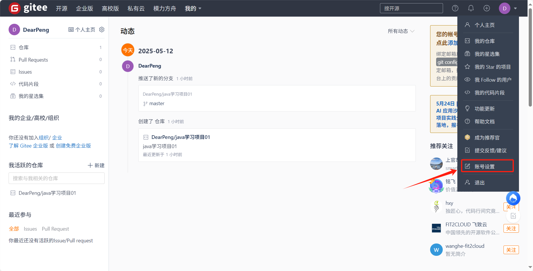Open the 我的 dropdown in navigation
533x271 pixels.
click(193, 9)
